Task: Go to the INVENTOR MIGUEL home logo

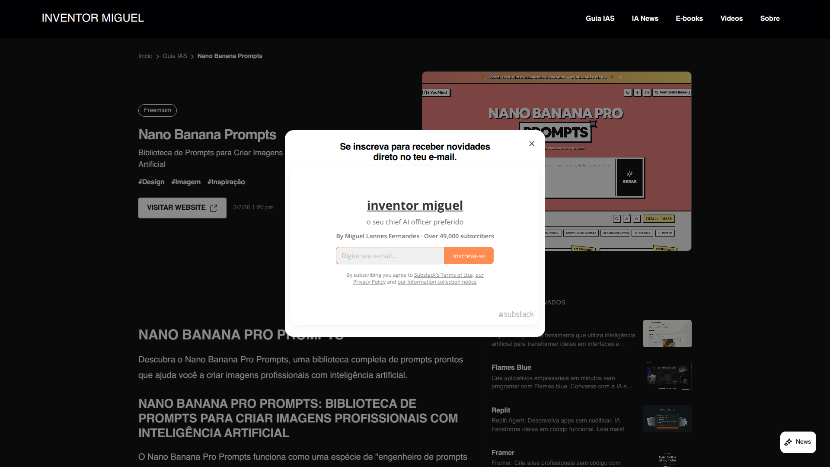Action: click(93, 18)
